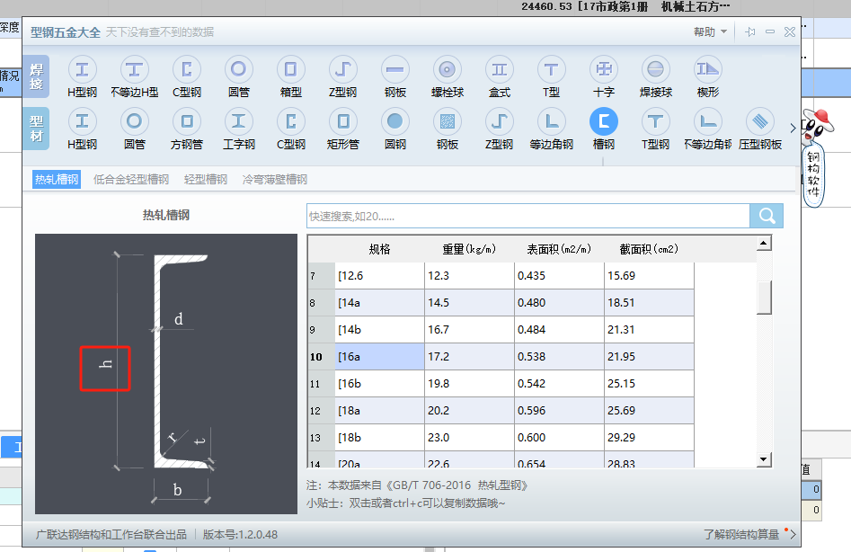
Task: Select the highlighted 槽钢 icon
Action: point(604,121)
